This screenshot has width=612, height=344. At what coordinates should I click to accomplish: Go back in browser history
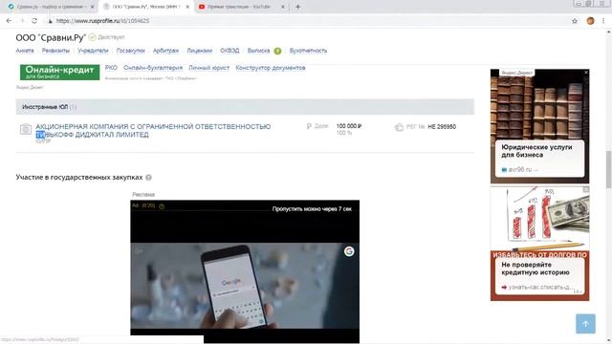coord(9,21)
